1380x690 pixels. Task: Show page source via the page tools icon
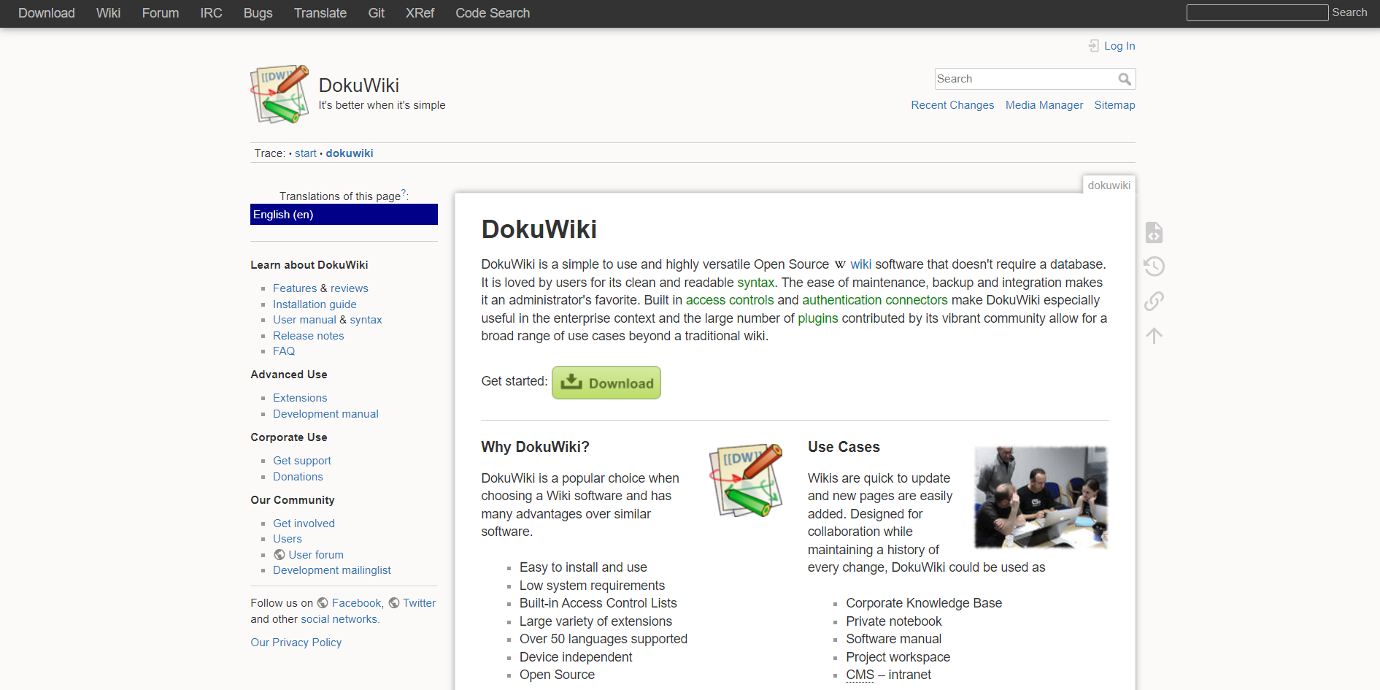tap(1154, 233)
